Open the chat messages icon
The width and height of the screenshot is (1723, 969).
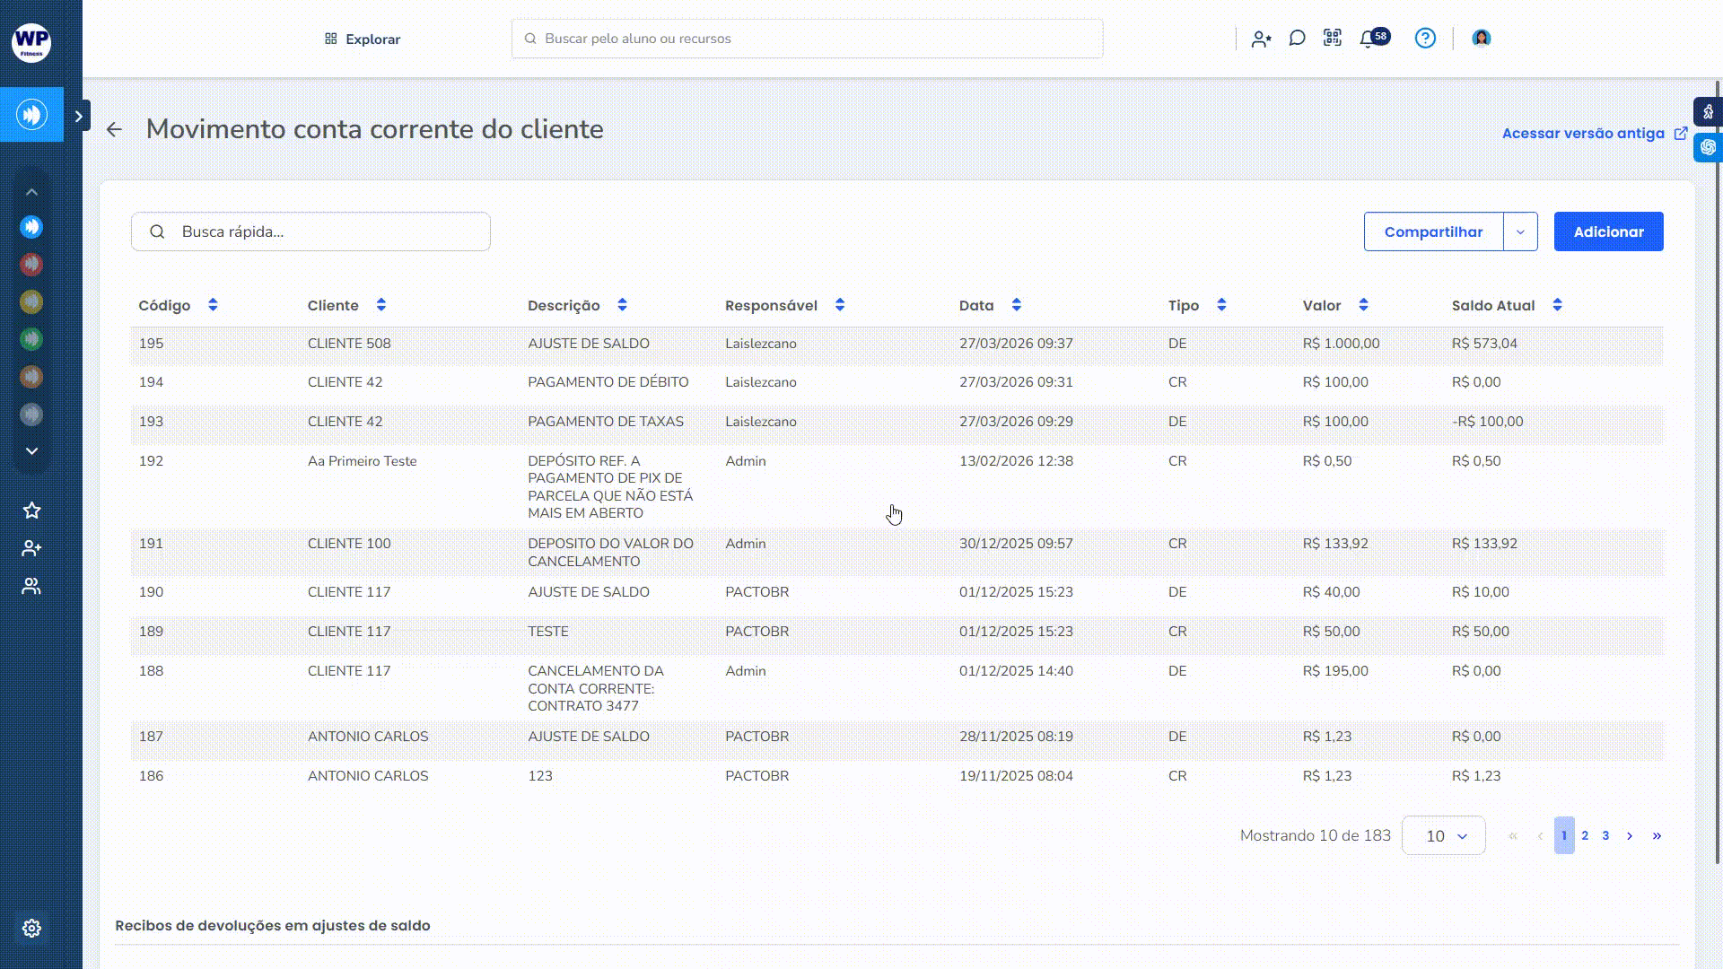pos(1297,39)
